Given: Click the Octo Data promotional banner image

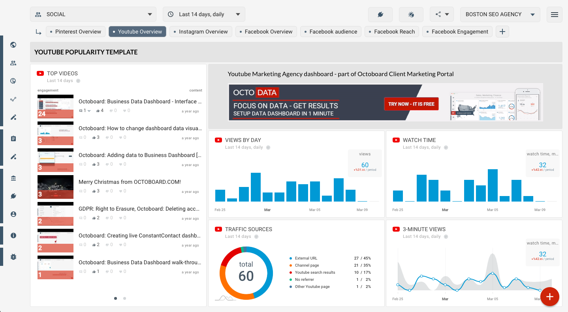Looking at the screenshot, I should pos(386,102).
